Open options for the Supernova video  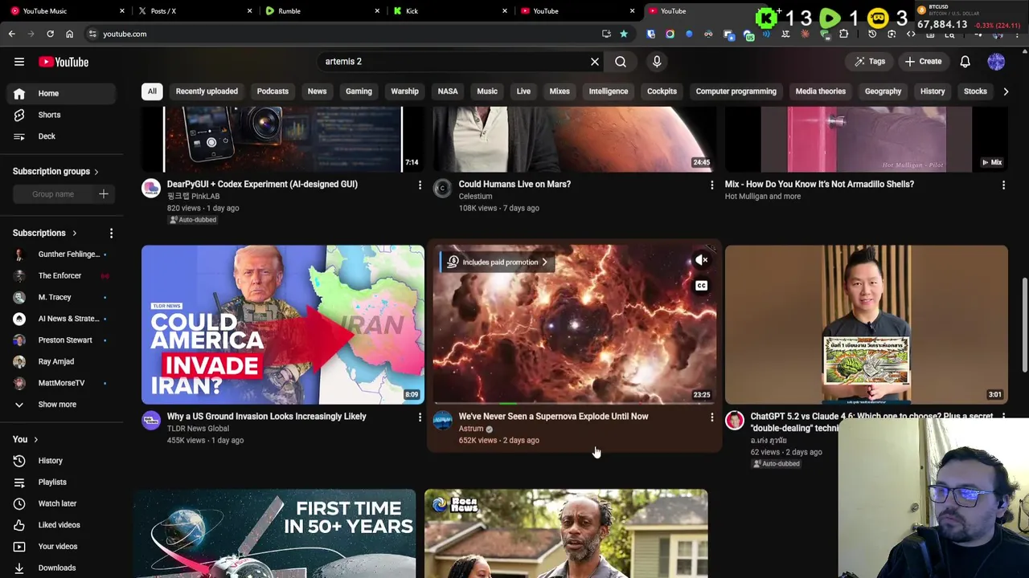[x=711, y=417]
